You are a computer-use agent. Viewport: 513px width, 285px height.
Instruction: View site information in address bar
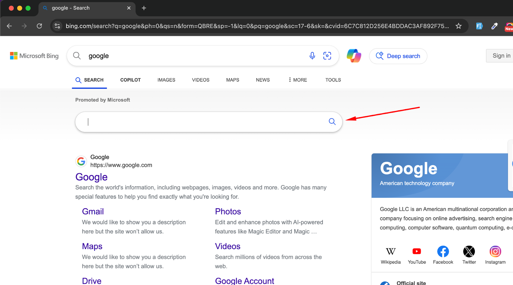(x=57, y=26)
